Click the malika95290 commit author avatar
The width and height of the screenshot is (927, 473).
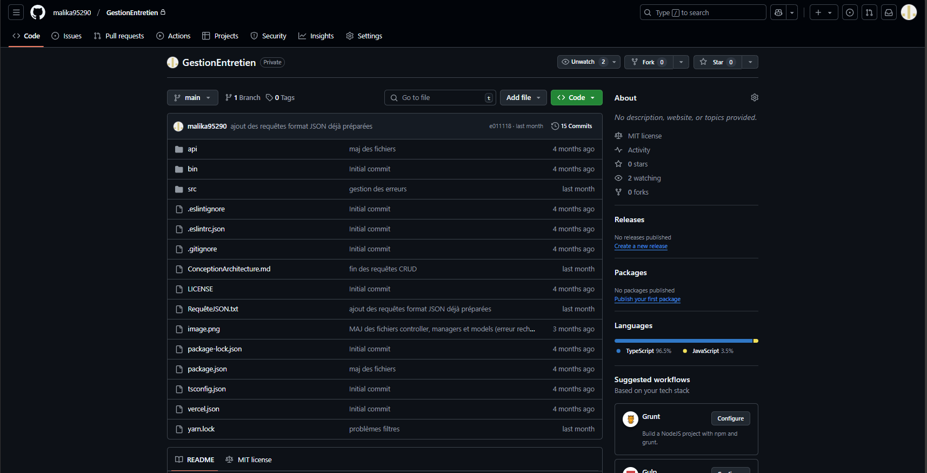tap(178, 126)
